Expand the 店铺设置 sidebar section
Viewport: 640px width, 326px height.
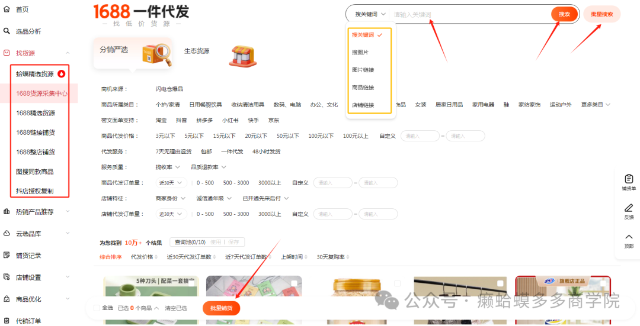[x=68, y=277]
